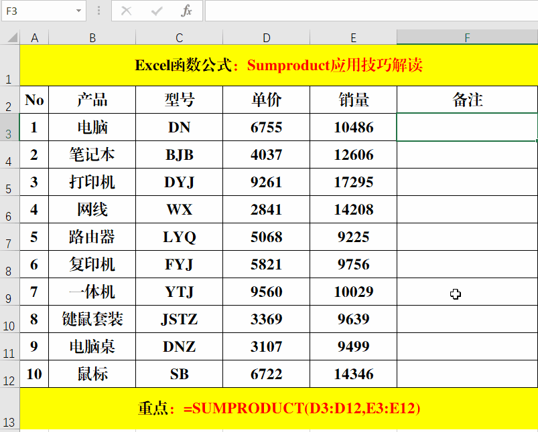Select the price cell '4037'
The height and width of the screenshot is (432, 538).
266,154
